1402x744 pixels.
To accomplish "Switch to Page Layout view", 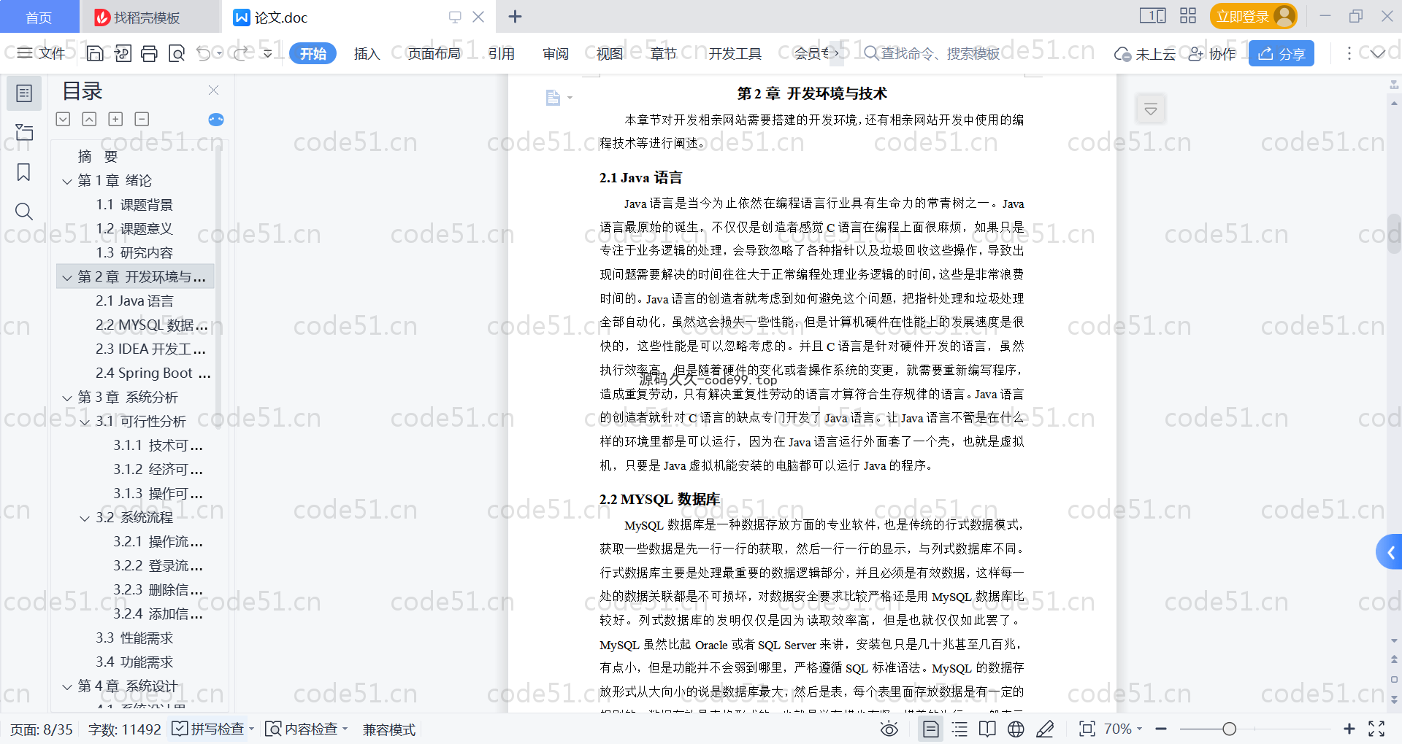I will coord(930,729).
